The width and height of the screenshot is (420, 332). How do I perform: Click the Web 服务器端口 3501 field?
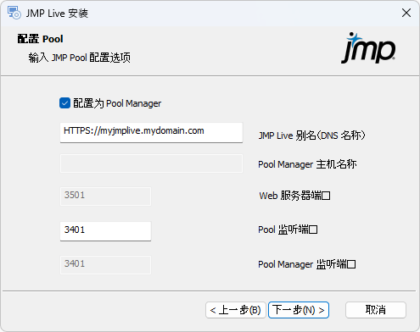point(105,196)
